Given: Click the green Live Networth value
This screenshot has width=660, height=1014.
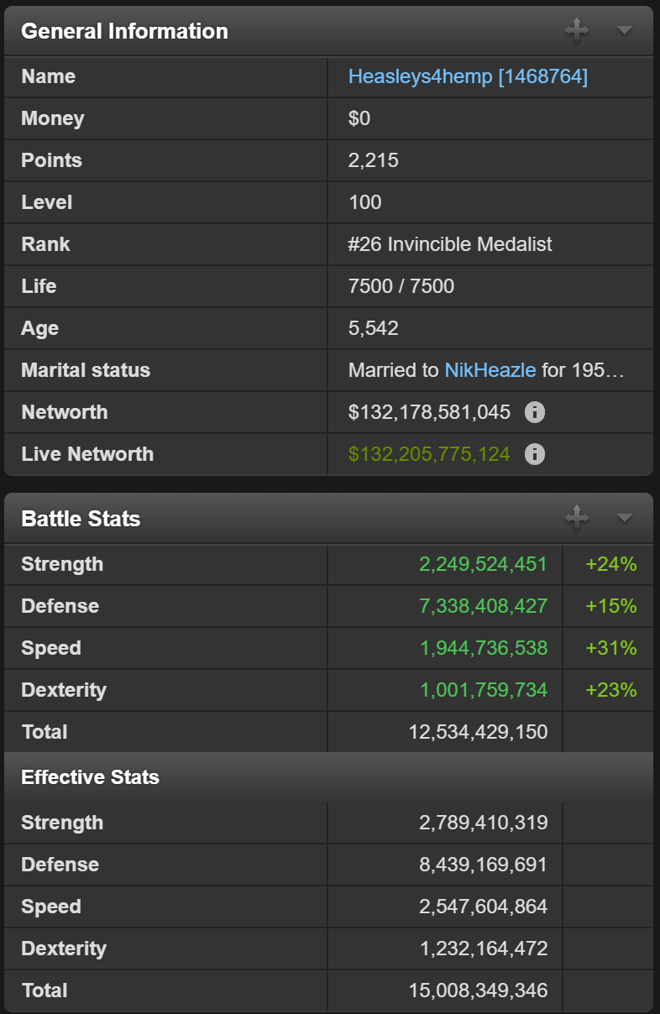Looking at the screenshot, I should pos(429,454).
